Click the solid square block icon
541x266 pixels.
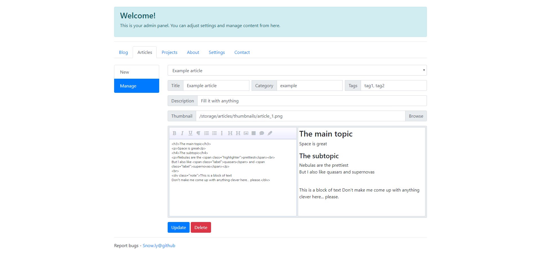[x=254, y=133]
